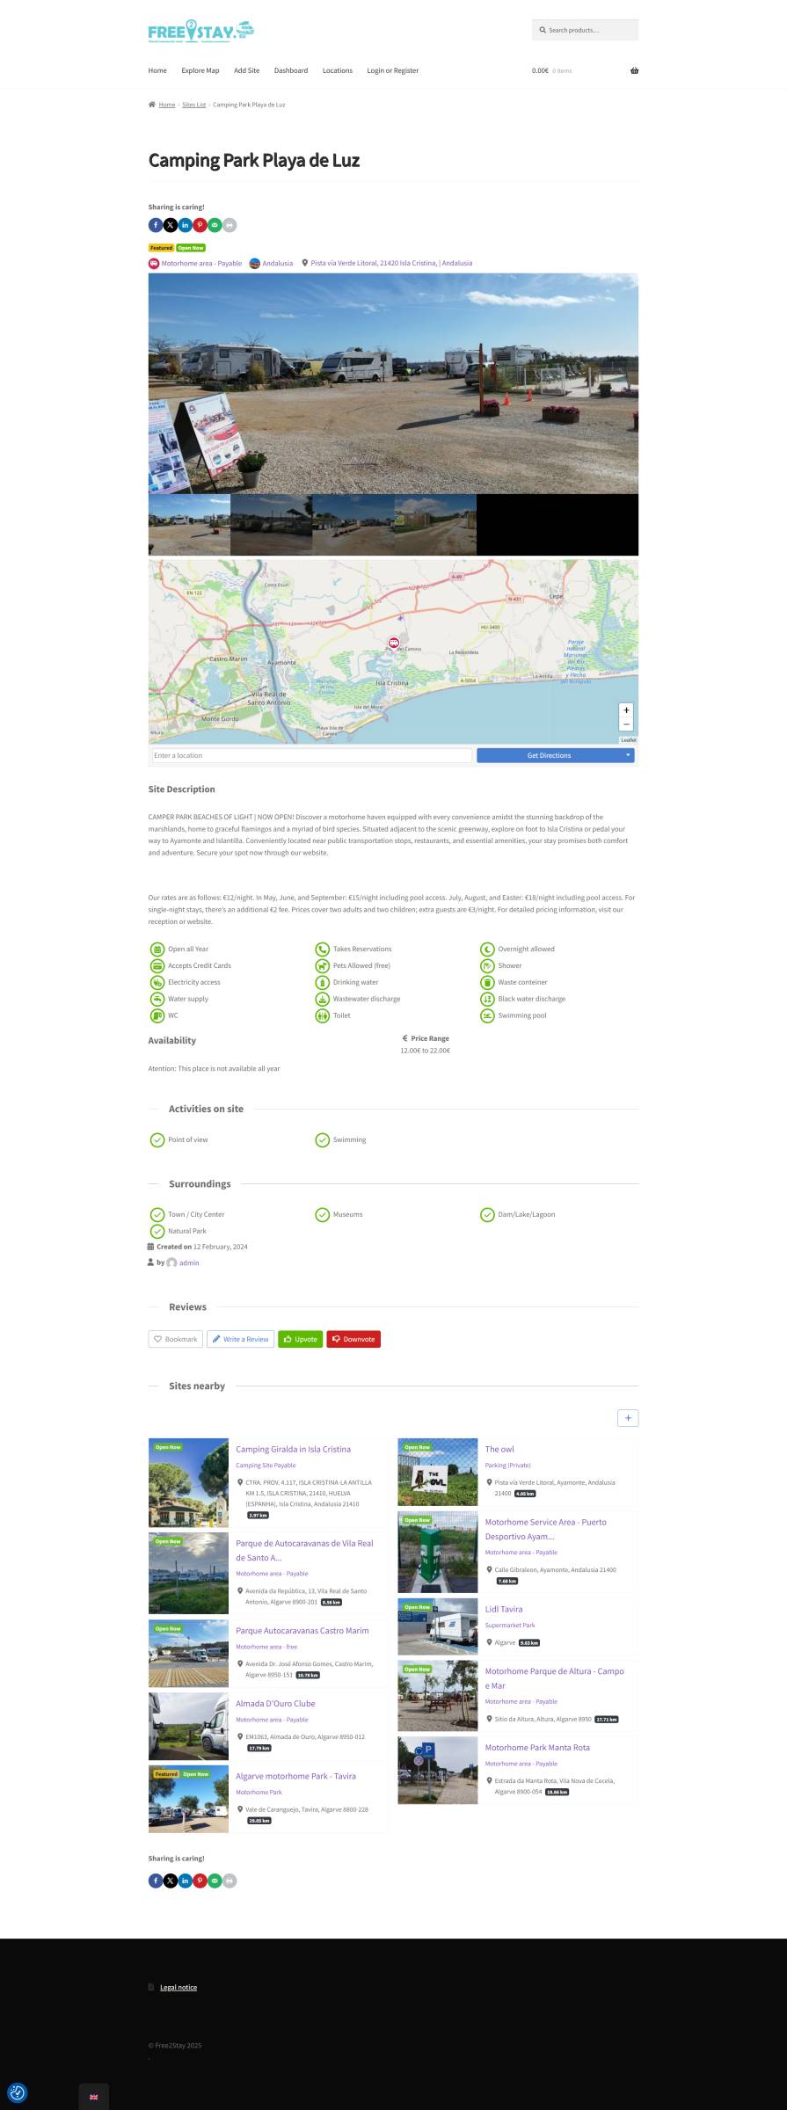
Task: Share on Pinterest using the bottom share icon
Action: tap(200, 1881)
